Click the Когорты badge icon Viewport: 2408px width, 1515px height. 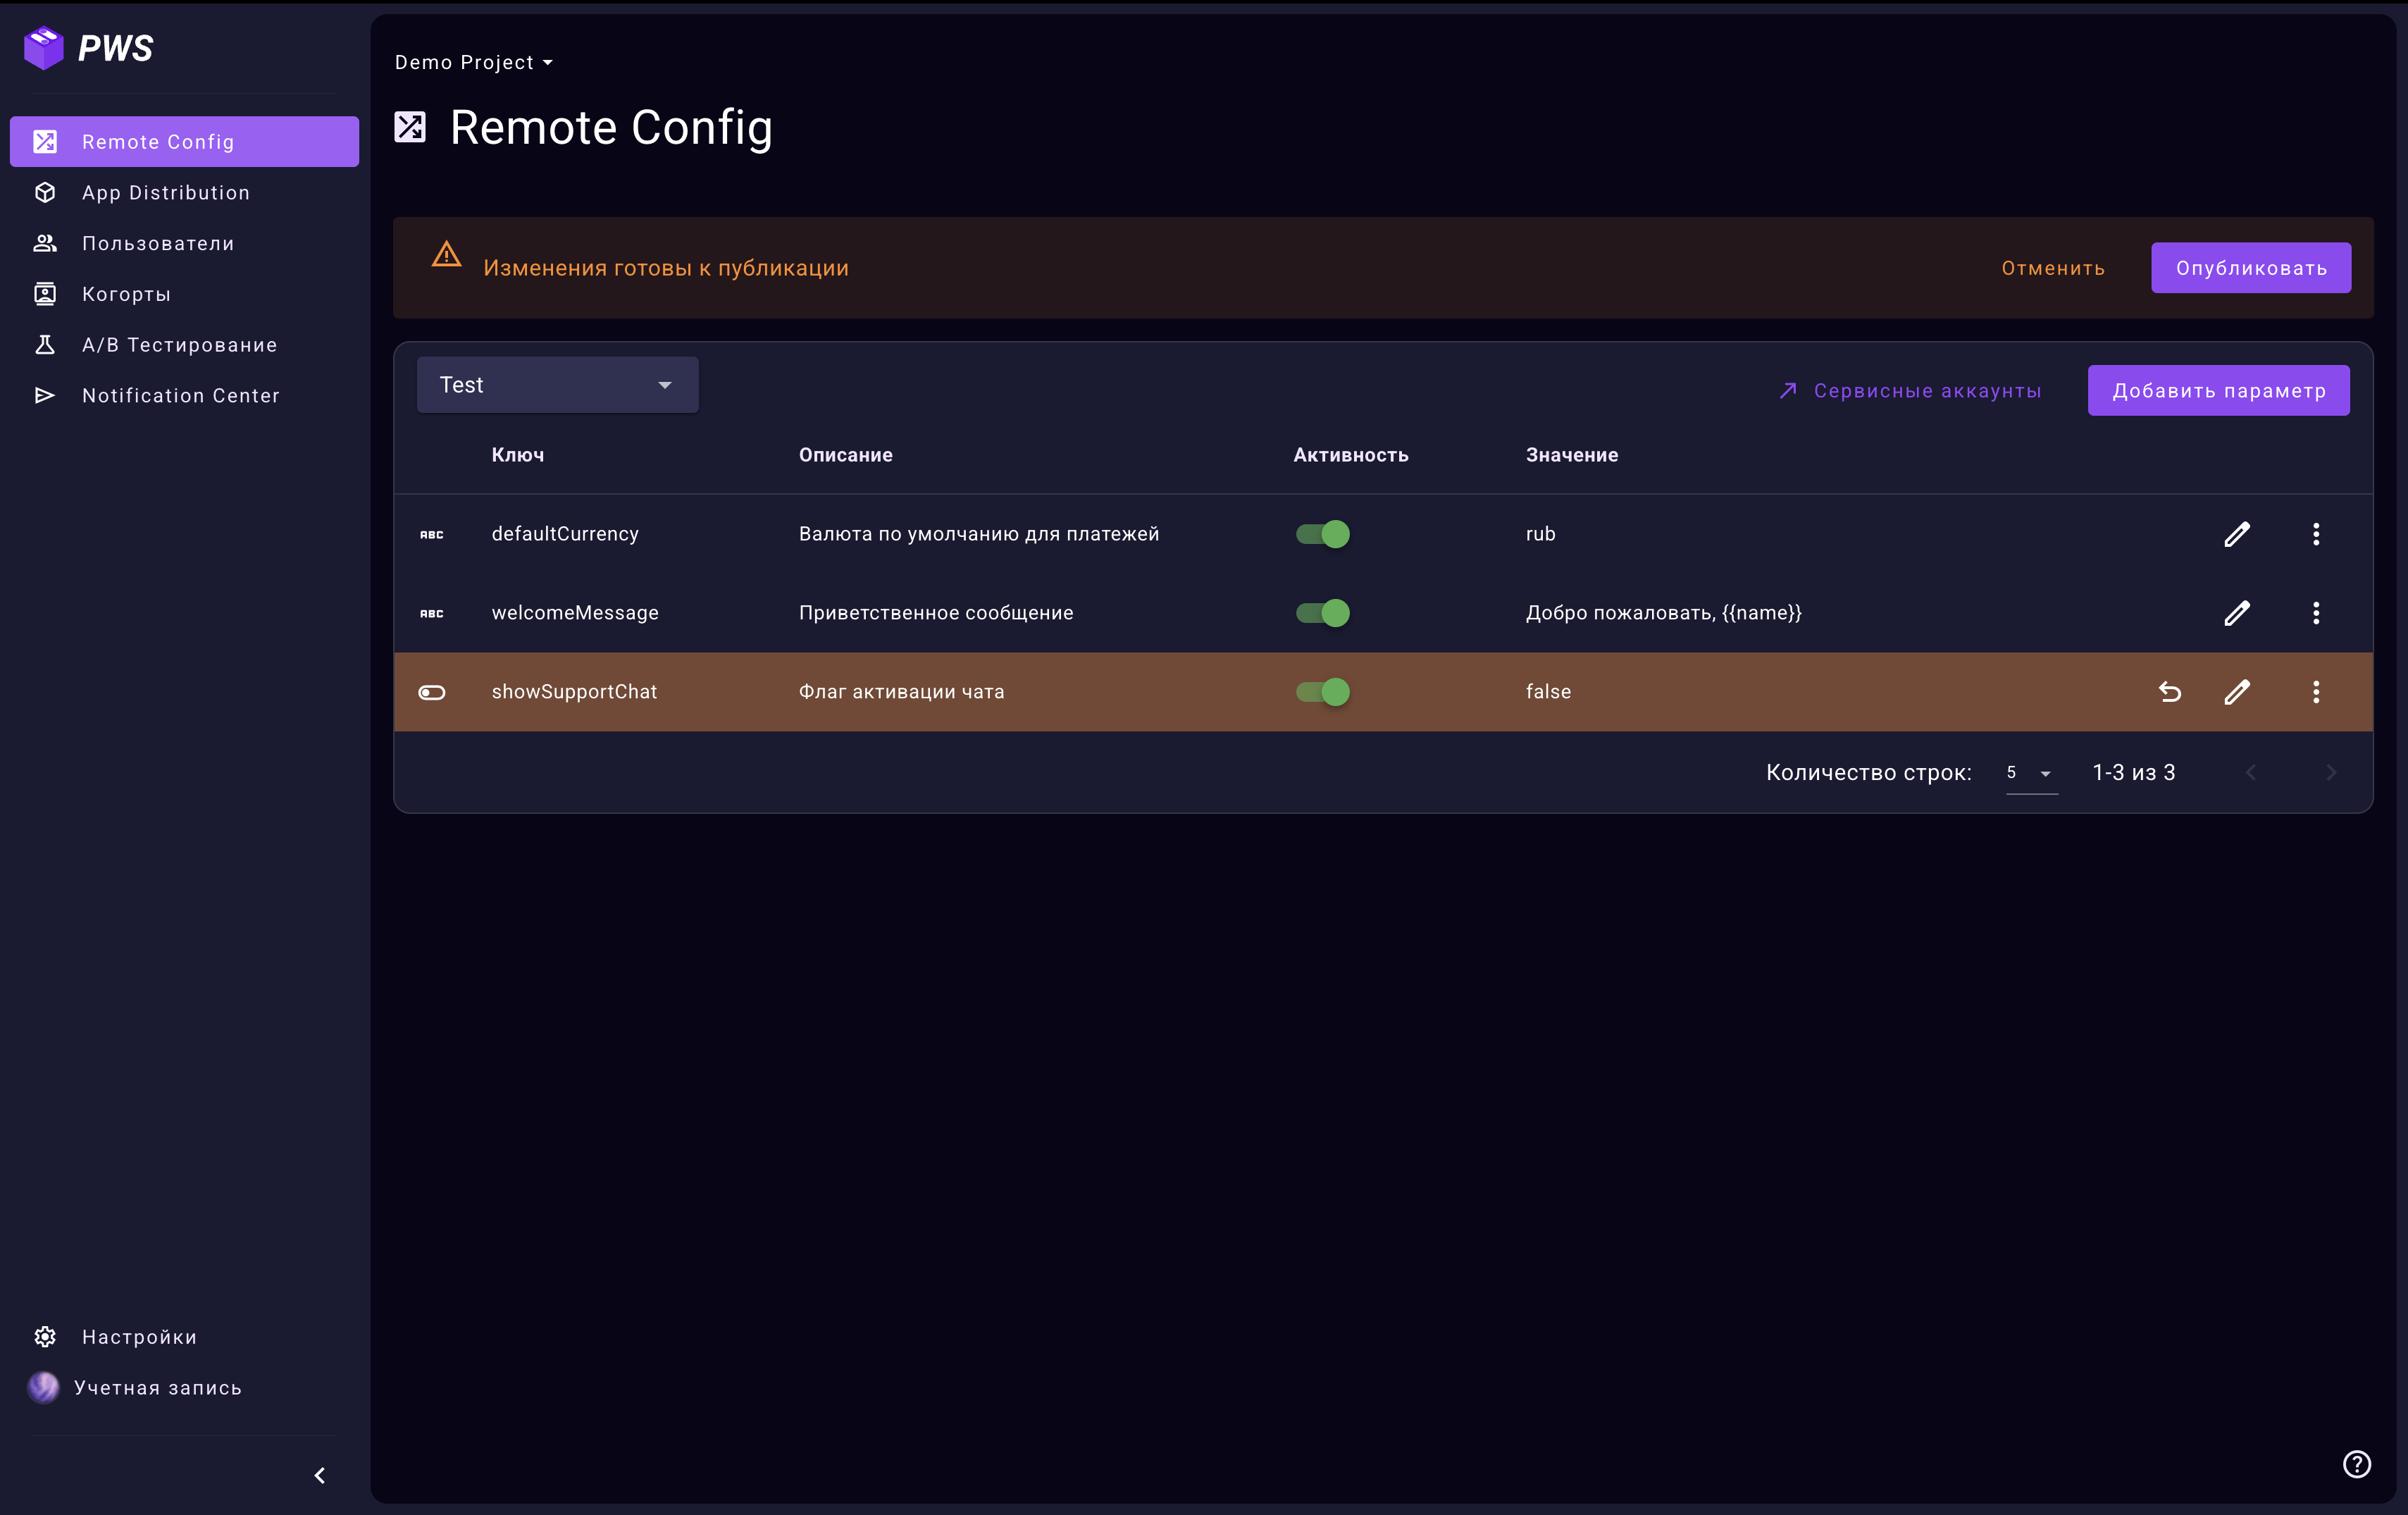click(x=45, y=294)
